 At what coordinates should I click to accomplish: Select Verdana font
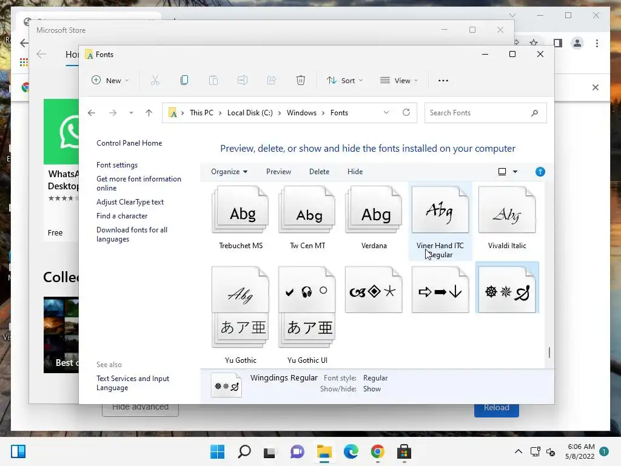coord(374,218)
